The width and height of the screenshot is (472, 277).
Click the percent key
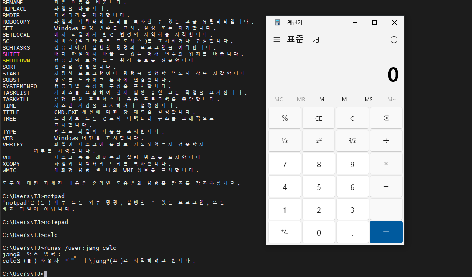(285, 118)
